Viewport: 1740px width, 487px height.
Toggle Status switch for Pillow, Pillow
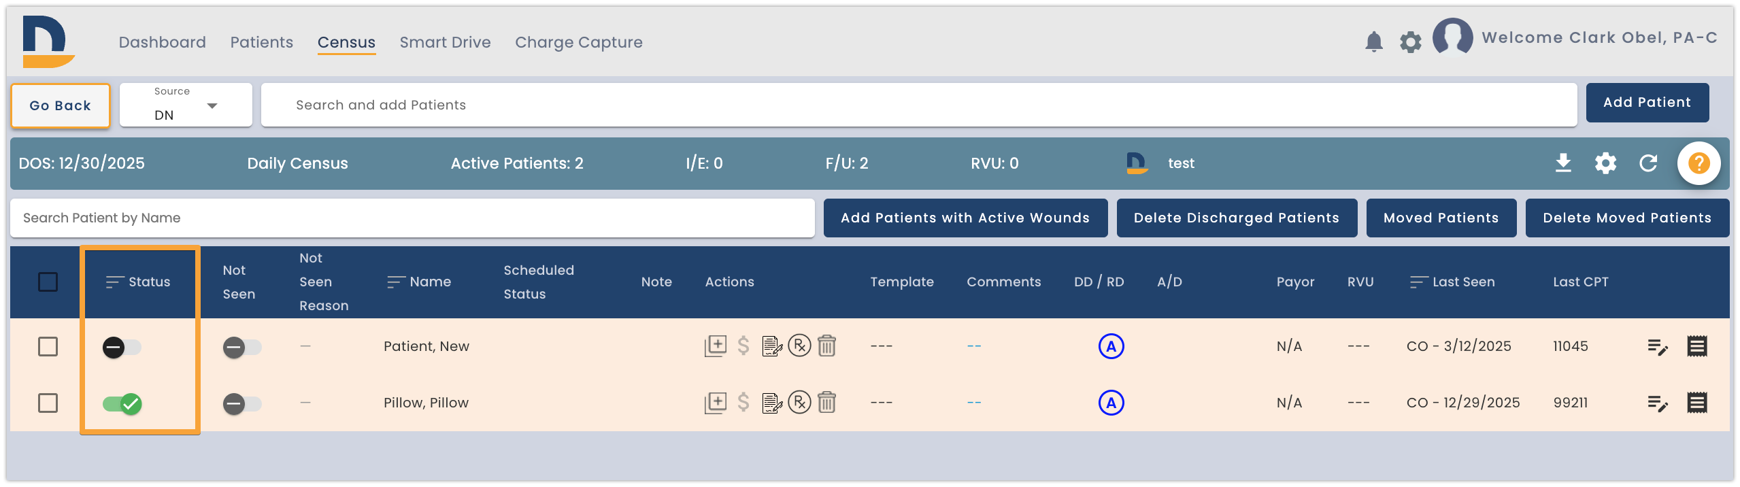click(x=122, y=404)
